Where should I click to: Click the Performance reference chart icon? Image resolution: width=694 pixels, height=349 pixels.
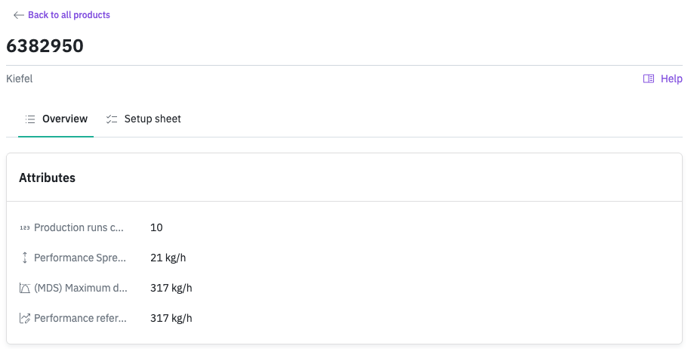25,319
